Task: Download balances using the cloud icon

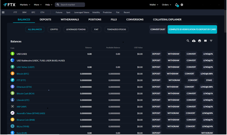Action: point(194,41)
